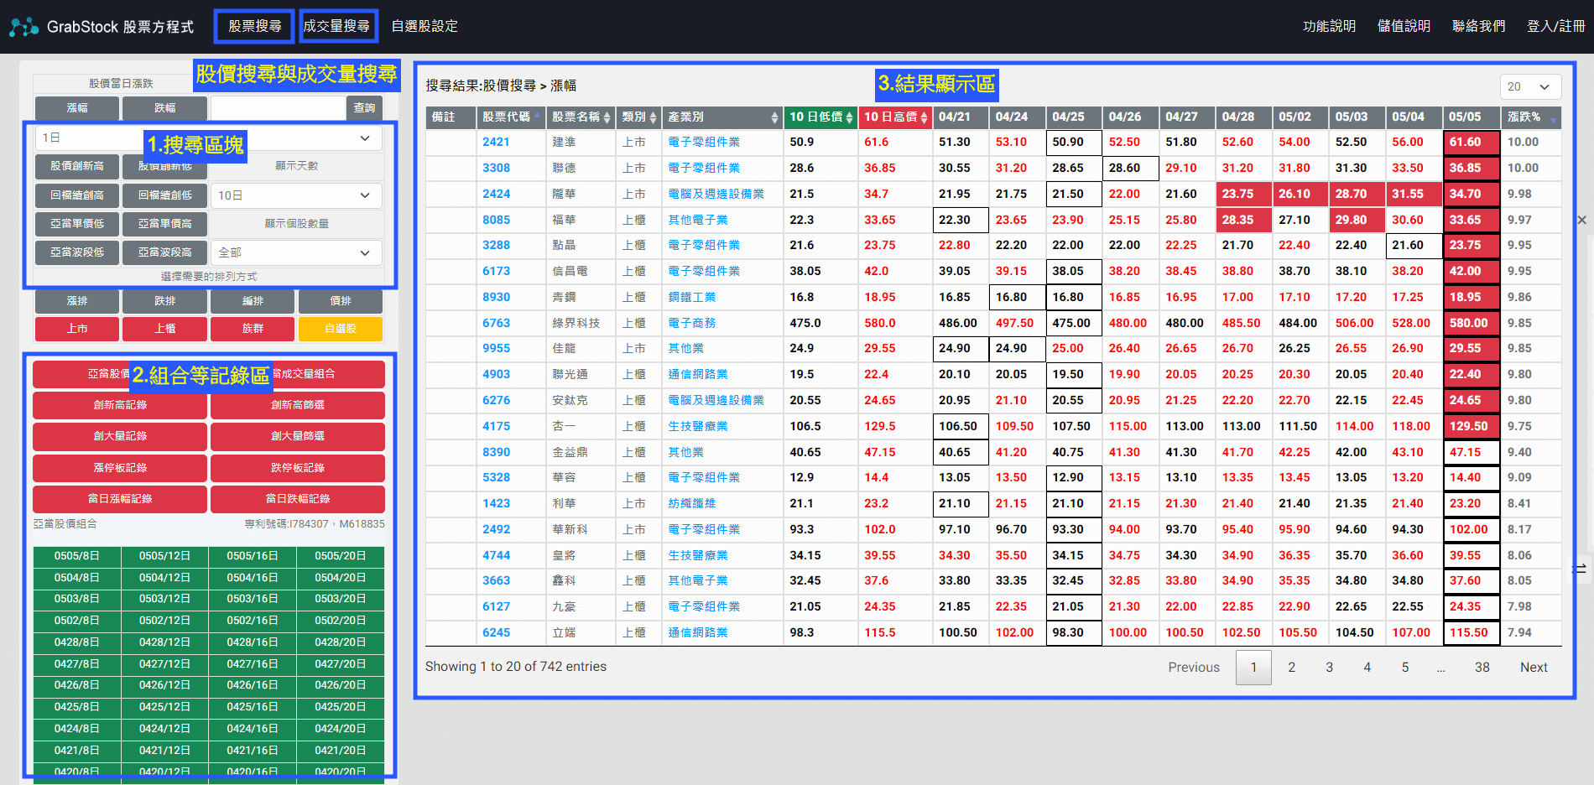This screenshot has width=1594, height=785.
Task: Open 儲值說明 page
Action: click(1404, 26)
